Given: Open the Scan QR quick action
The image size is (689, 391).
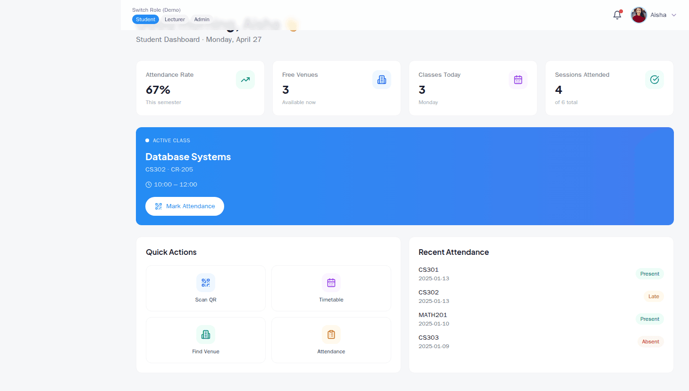Looking at the screenshot, I should [206, 288].
